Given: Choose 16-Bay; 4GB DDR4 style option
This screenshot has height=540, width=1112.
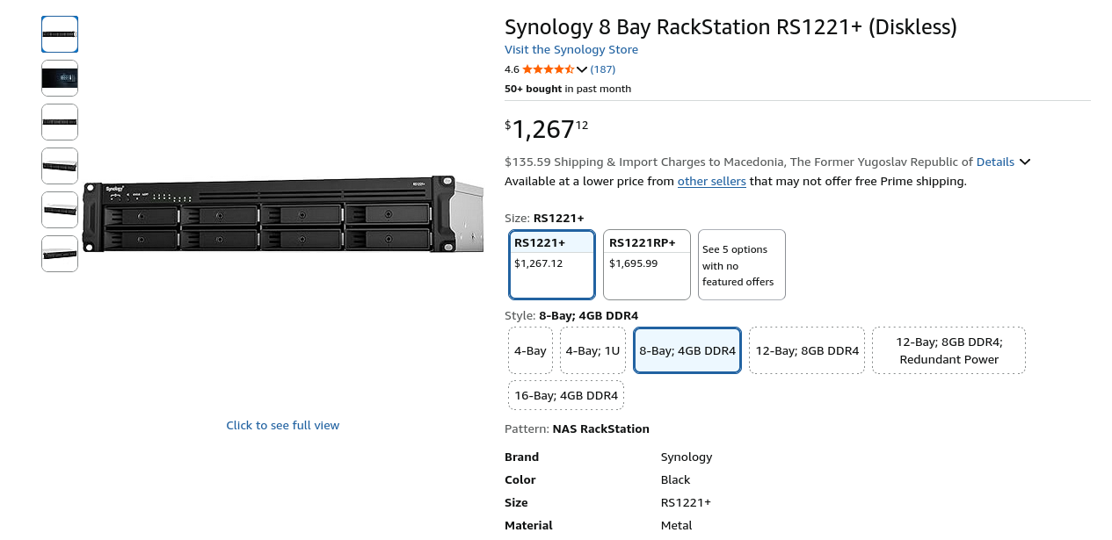Looking at the screenshot, I should pyautogui.click(x=566, y=395).
